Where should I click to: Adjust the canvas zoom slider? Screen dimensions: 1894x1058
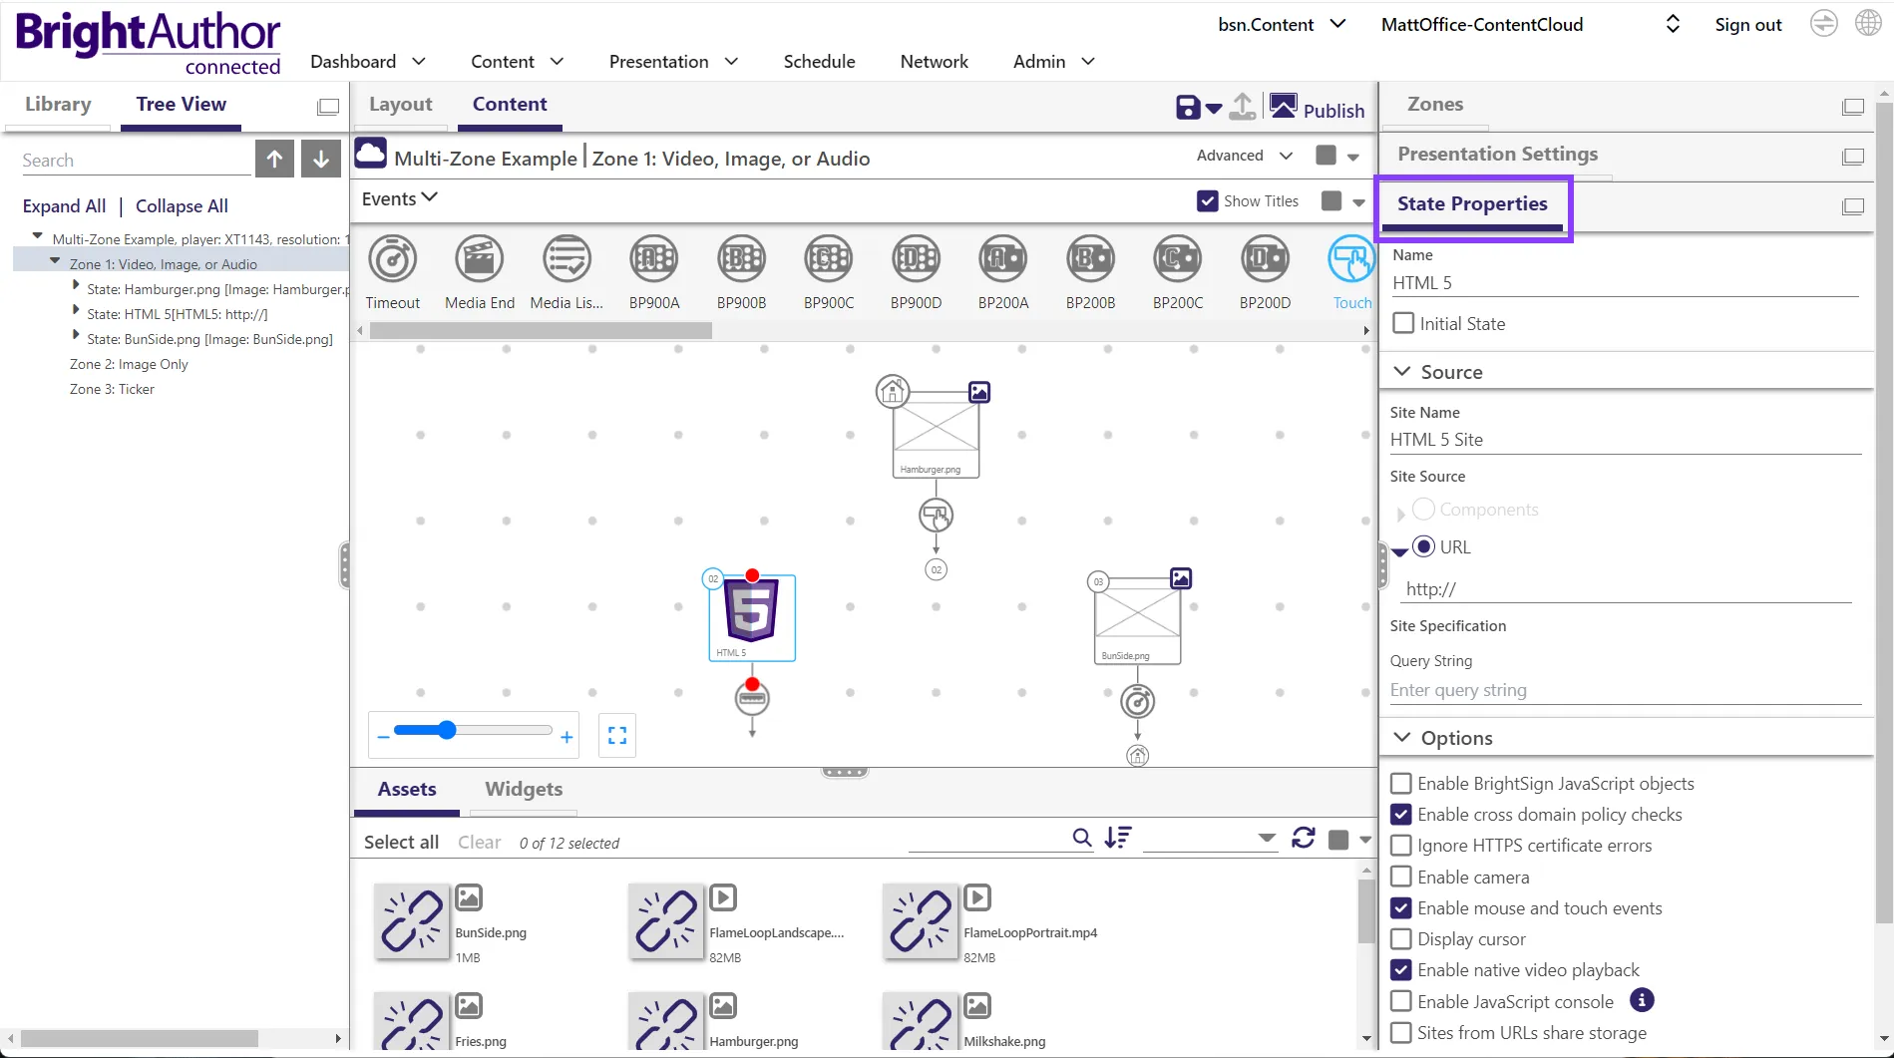[x=447, y=730]
